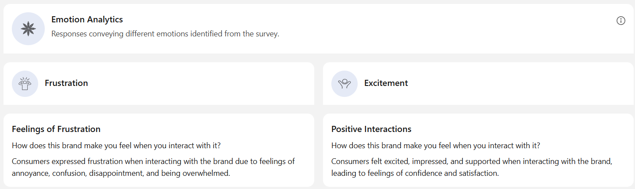Select the frustration summary paragraph
This screenshot has height=189, width=635.
[x=153, y=167]
